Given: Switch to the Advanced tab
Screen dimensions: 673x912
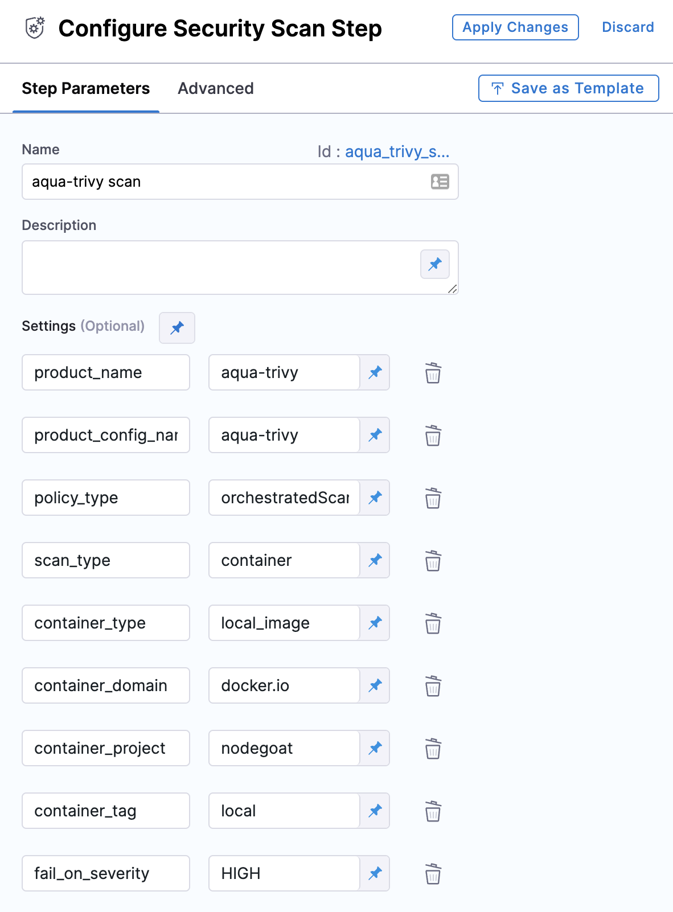Looking at the screenshot, I should click(x=216, y=88).
